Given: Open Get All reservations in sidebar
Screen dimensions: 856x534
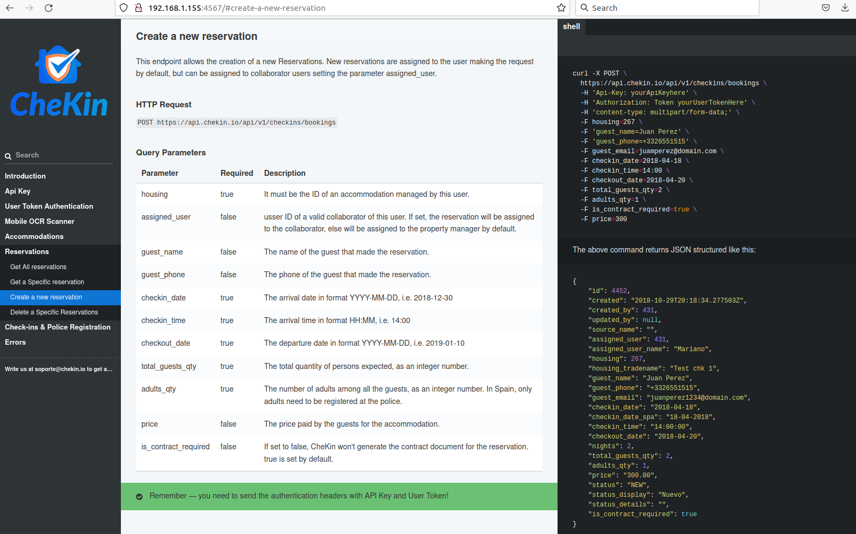Looking at the screenshot, I should (38, 267).
